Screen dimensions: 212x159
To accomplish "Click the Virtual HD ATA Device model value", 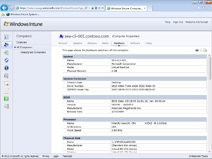I will [x=124, y=149].
